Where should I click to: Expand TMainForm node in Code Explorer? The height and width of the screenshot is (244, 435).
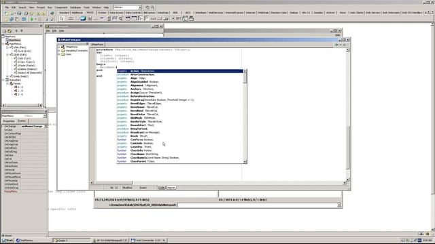coord(59,47)
